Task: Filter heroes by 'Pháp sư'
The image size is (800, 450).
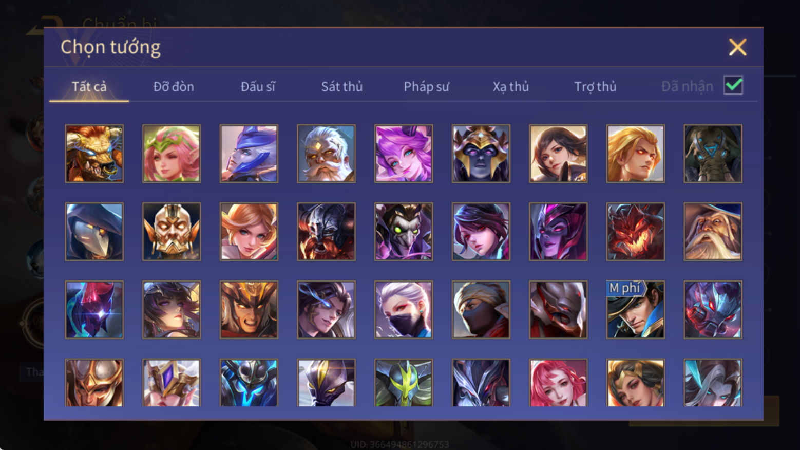Action: pyautogui.click(x=426, y=87)
